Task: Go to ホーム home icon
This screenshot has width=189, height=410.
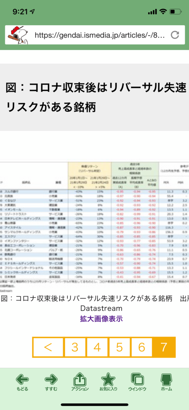Action: (x=166, y=379)
